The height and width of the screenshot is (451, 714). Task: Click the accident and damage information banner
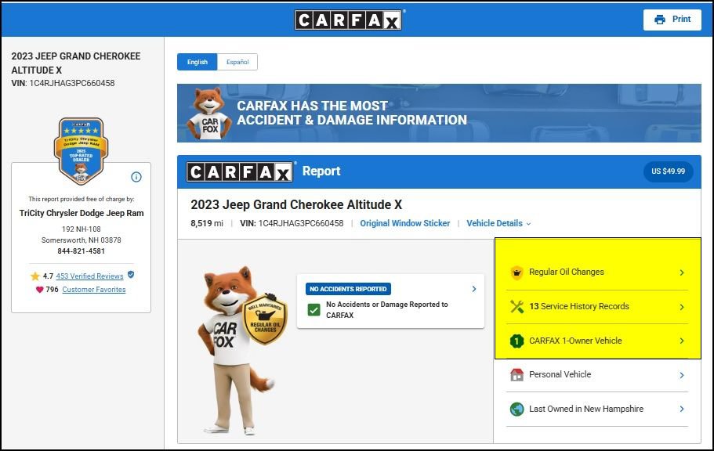pos(439,113)
